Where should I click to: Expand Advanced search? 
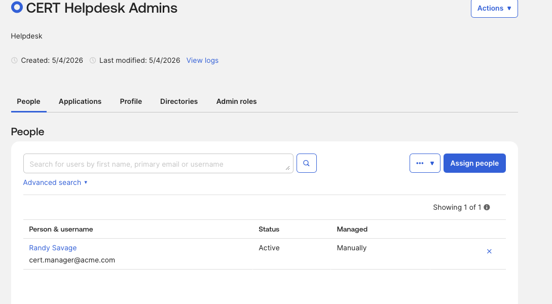[55, 182]
